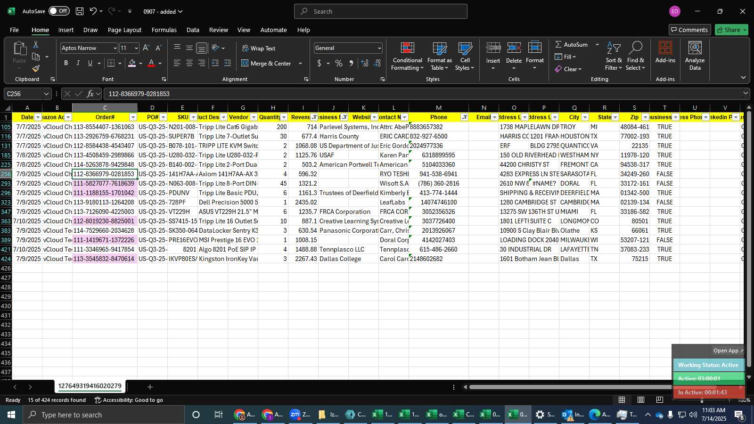Click Increase Indent icon
Image resolution: width=754 pixels, height=424 pixels.
(228, 63)
